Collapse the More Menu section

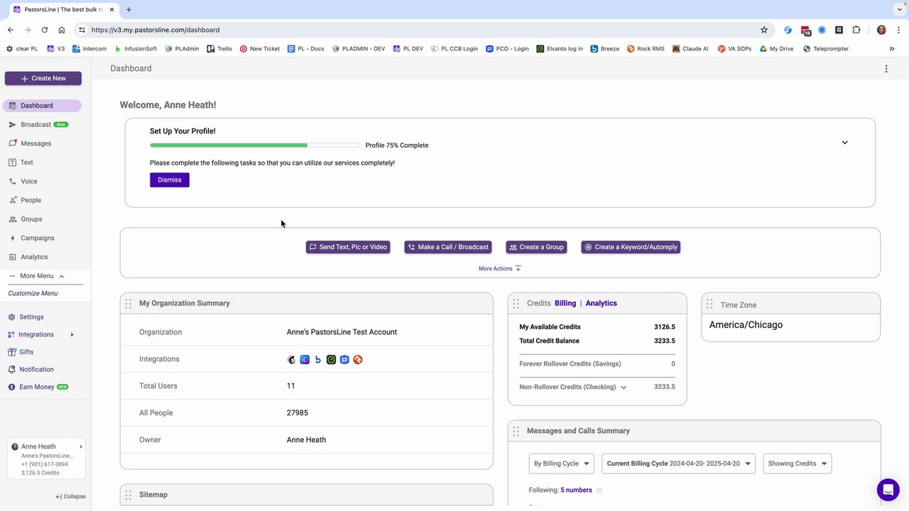[x=62, y=276]
